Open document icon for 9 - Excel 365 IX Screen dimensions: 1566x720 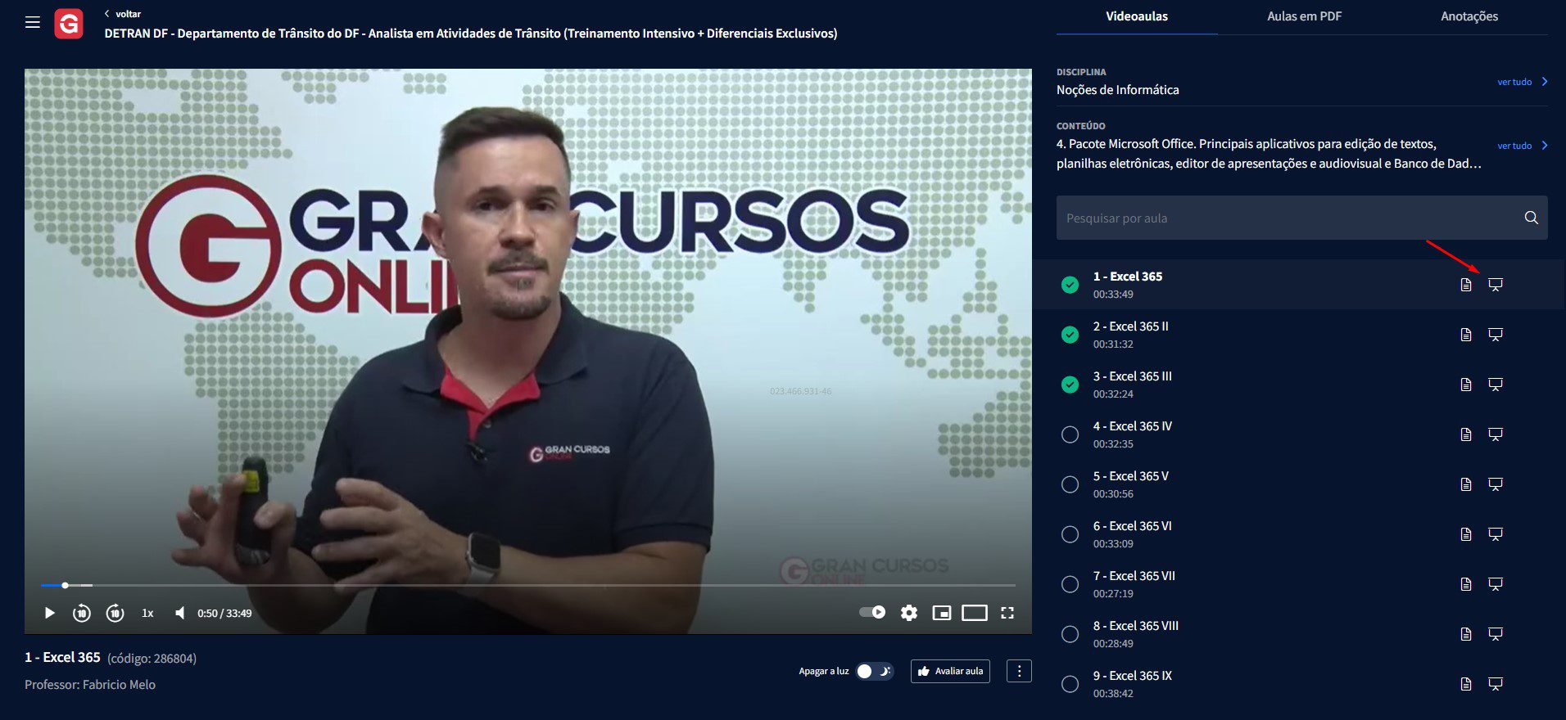click(1466, 684)
